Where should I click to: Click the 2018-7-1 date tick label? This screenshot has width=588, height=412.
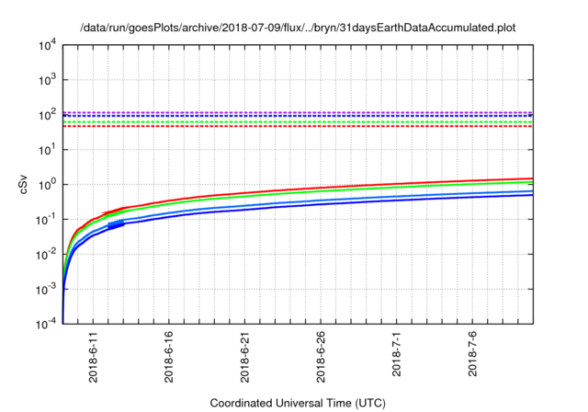[x=396, y=354]
